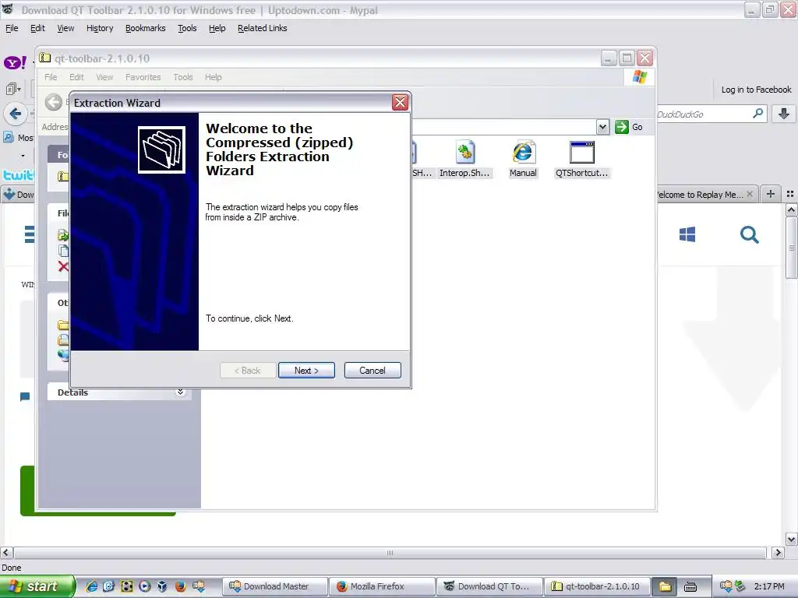
Task: Open the View menu in Mypal
Action: (65, 28)
